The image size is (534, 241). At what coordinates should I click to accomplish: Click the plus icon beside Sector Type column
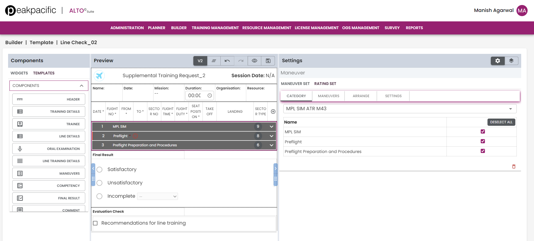click(273, 112)
